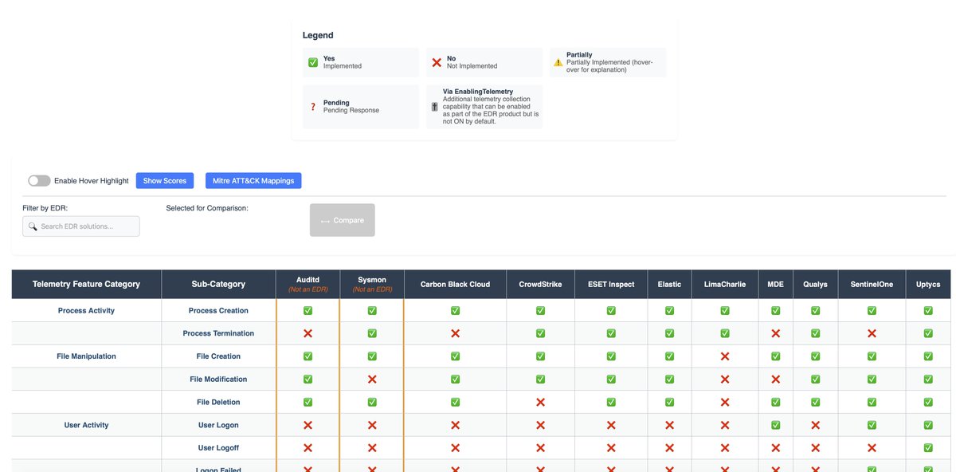Select the CrowdStrike column header
The image size is (956, 472).
click(x=540, y=284)
